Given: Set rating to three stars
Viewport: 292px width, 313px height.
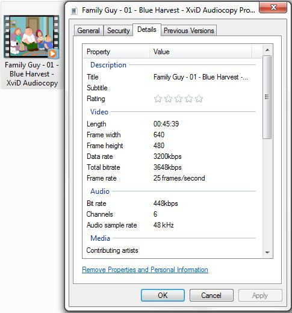Looking at the screenshot, I should (x=178, y=99).
